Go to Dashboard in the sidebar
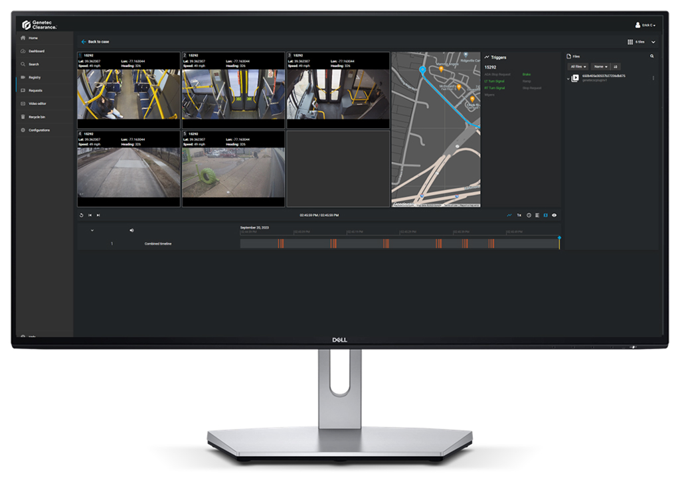This screenshot has width=680, height=484. click(36, 51)
